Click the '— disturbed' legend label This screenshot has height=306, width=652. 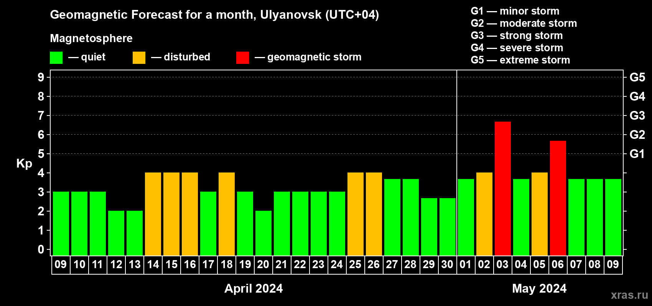point(181,57)
